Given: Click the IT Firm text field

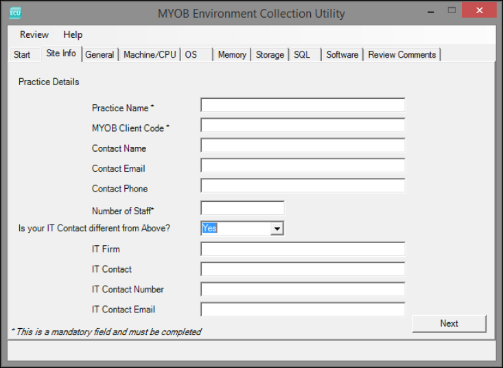Looking at the screenshot, I should point(303,249).
